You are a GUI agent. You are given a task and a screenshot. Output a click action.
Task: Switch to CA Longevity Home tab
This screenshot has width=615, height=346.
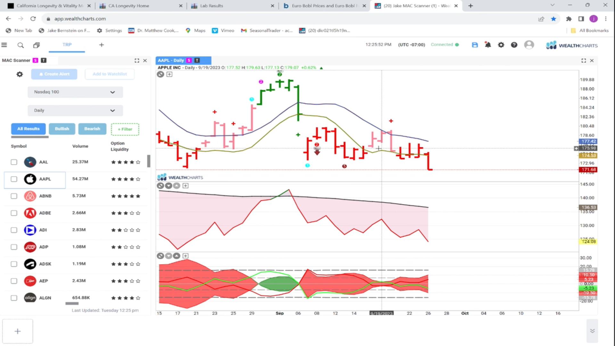pyautogui.click(x=141, y=6)
